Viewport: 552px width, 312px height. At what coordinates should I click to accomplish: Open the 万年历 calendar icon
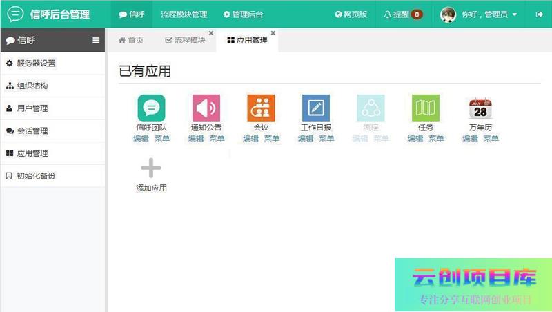(480, 108)
